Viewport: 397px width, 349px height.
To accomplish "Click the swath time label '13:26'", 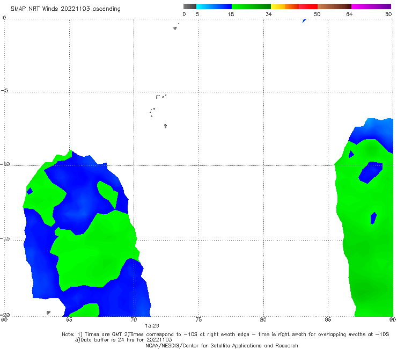I will click(152, 326).
